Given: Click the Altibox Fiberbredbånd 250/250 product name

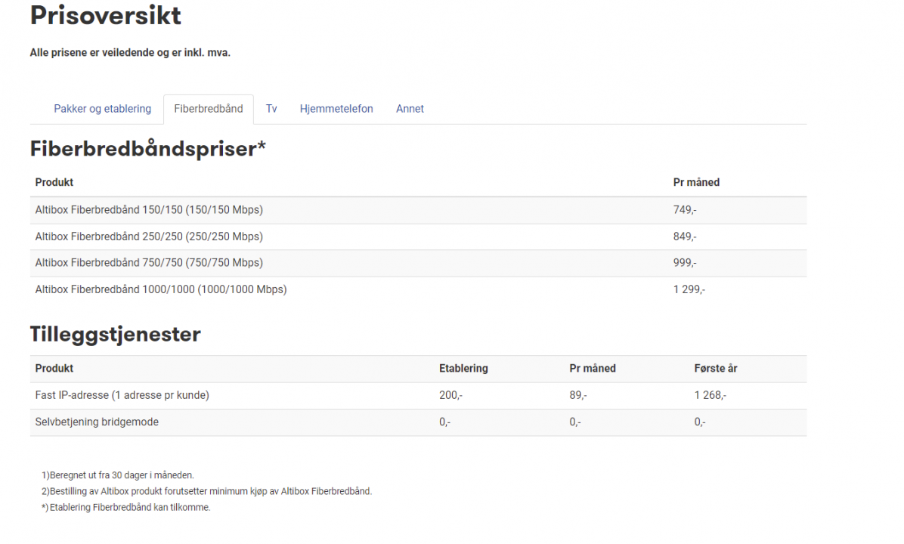Looking at the screenshot, I should pos(149,236).
